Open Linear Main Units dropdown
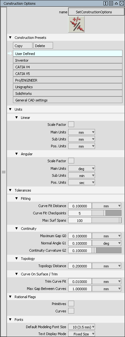 (x=82, y=132)
